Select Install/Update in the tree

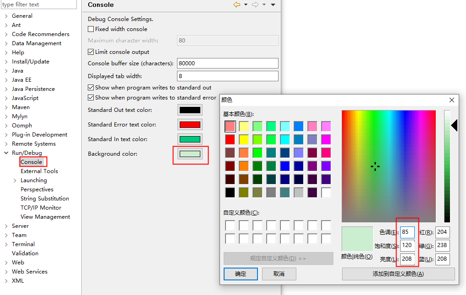(30, 62)
